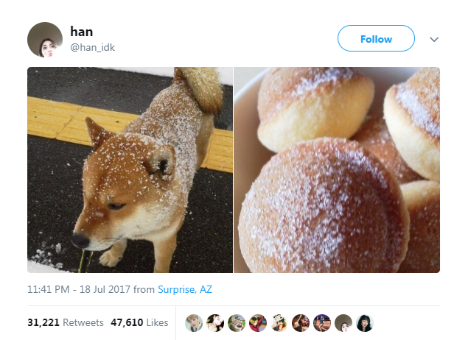Click the first liker avatar in the row

pos(194,323)
